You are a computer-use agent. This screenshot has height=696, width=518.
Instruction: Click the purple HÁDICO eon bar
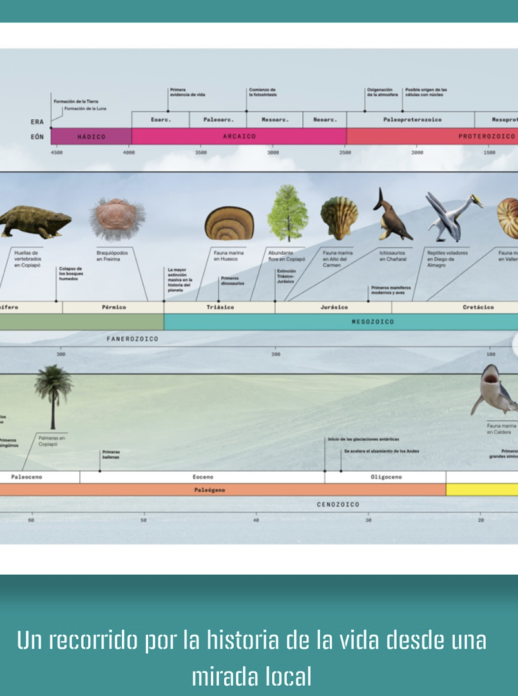pos(91,137)
